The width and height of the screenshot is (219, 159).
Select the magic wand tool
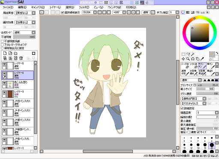click(193, 54)
